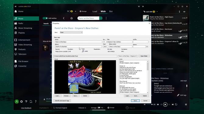204x114 pixels.
Task: Toggle the eye view icon in right panel
Action: click(184, 12)
